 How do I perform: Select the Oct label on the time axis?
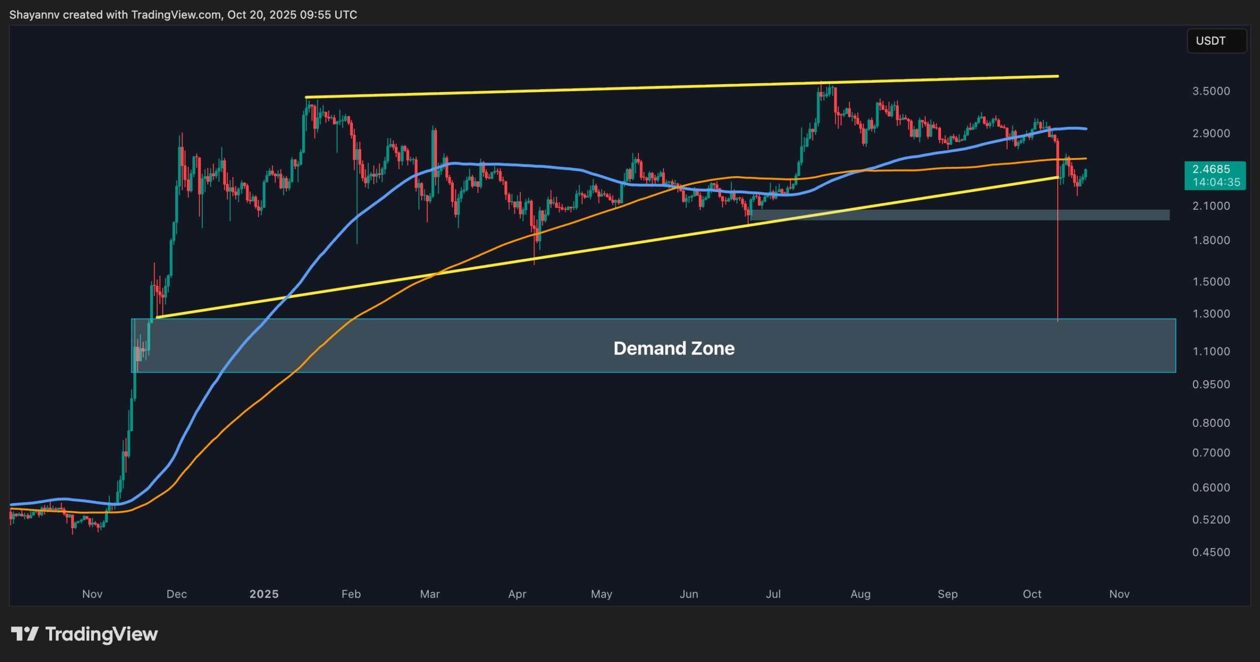coord(1032,594)
